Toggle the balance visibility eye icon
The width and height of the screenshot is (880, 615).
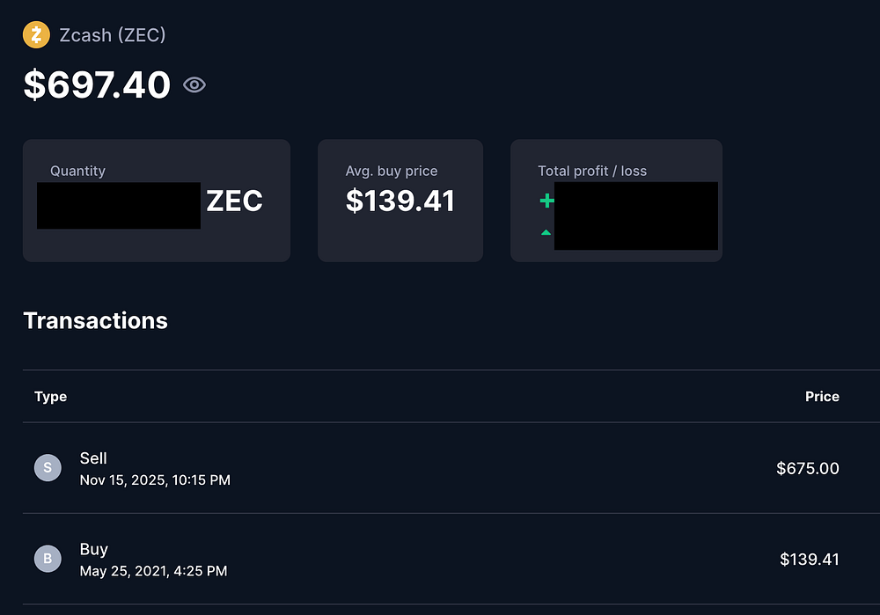tap(194, 84)
